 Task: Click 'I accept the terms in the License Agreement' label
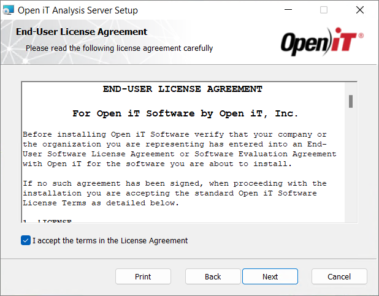[110, 241]
